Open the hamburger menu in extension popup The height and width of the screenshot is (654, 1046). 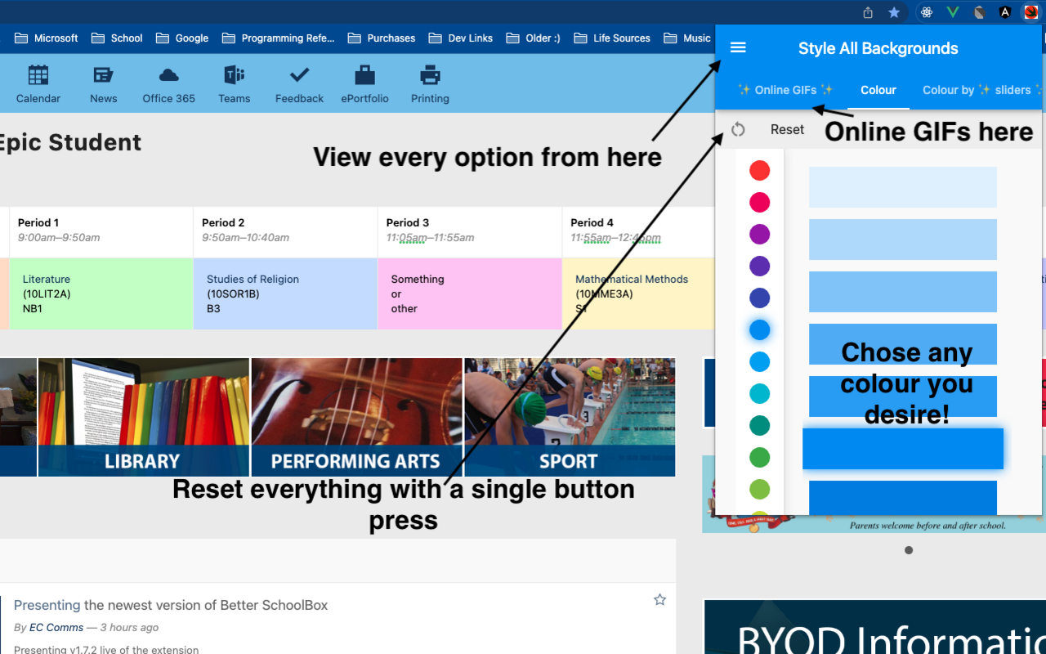coord(738,47)
